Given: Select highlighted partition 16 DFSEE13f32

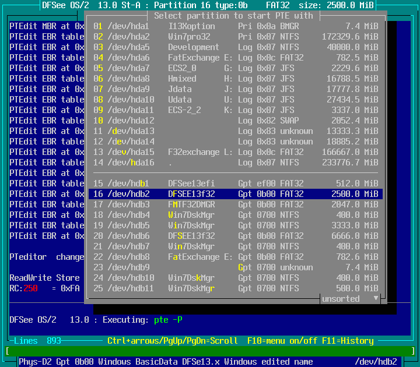Looking at the screenshot, I should click(233, 194).
